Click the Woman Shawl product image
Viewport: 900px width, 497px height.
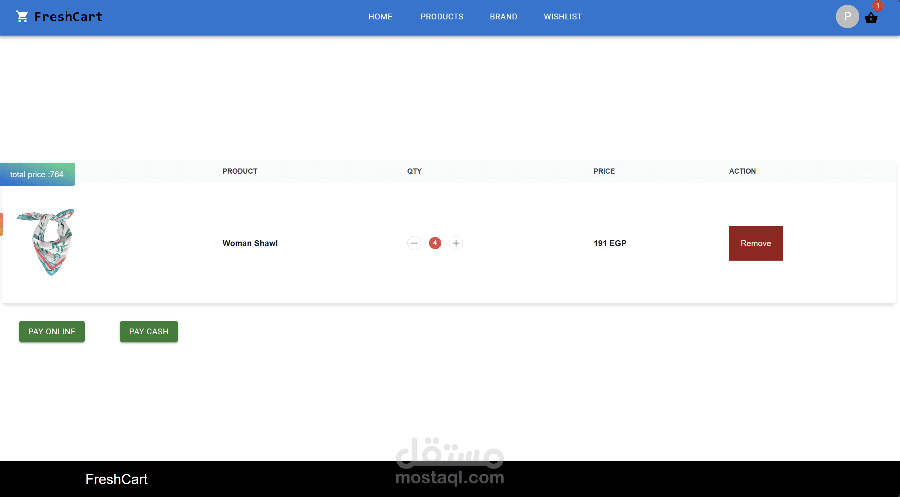(45, 242)
